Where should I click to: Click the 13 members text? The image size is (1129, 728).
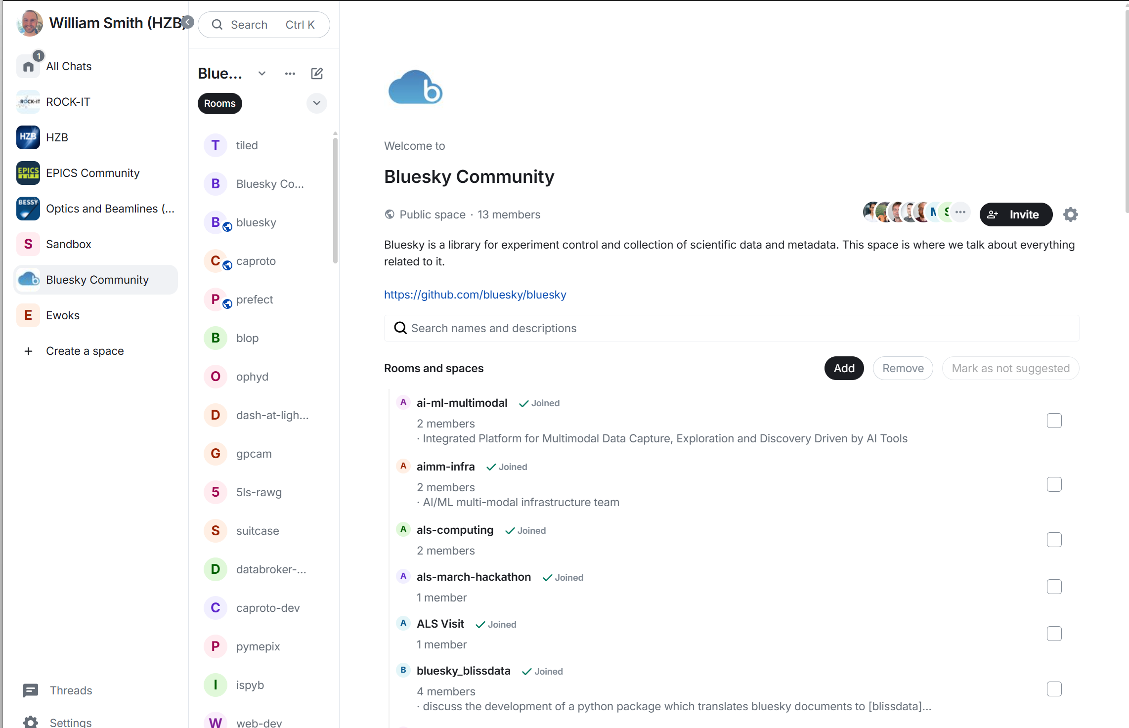tap(509, 214)
